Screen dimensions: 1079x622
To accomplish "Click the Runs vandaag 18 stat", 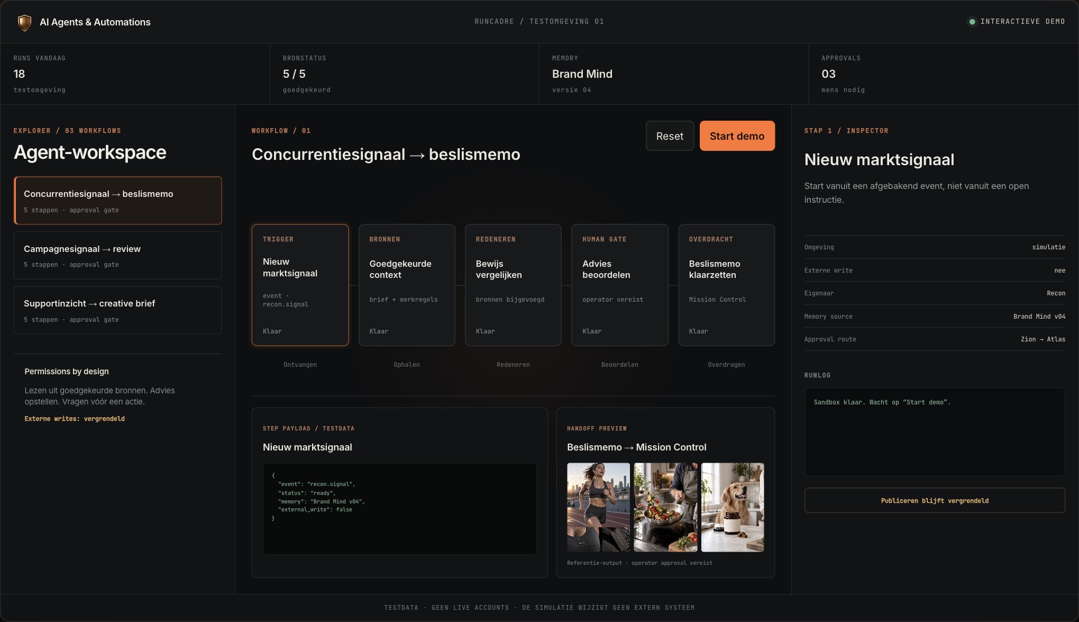I will coord(135,74).
